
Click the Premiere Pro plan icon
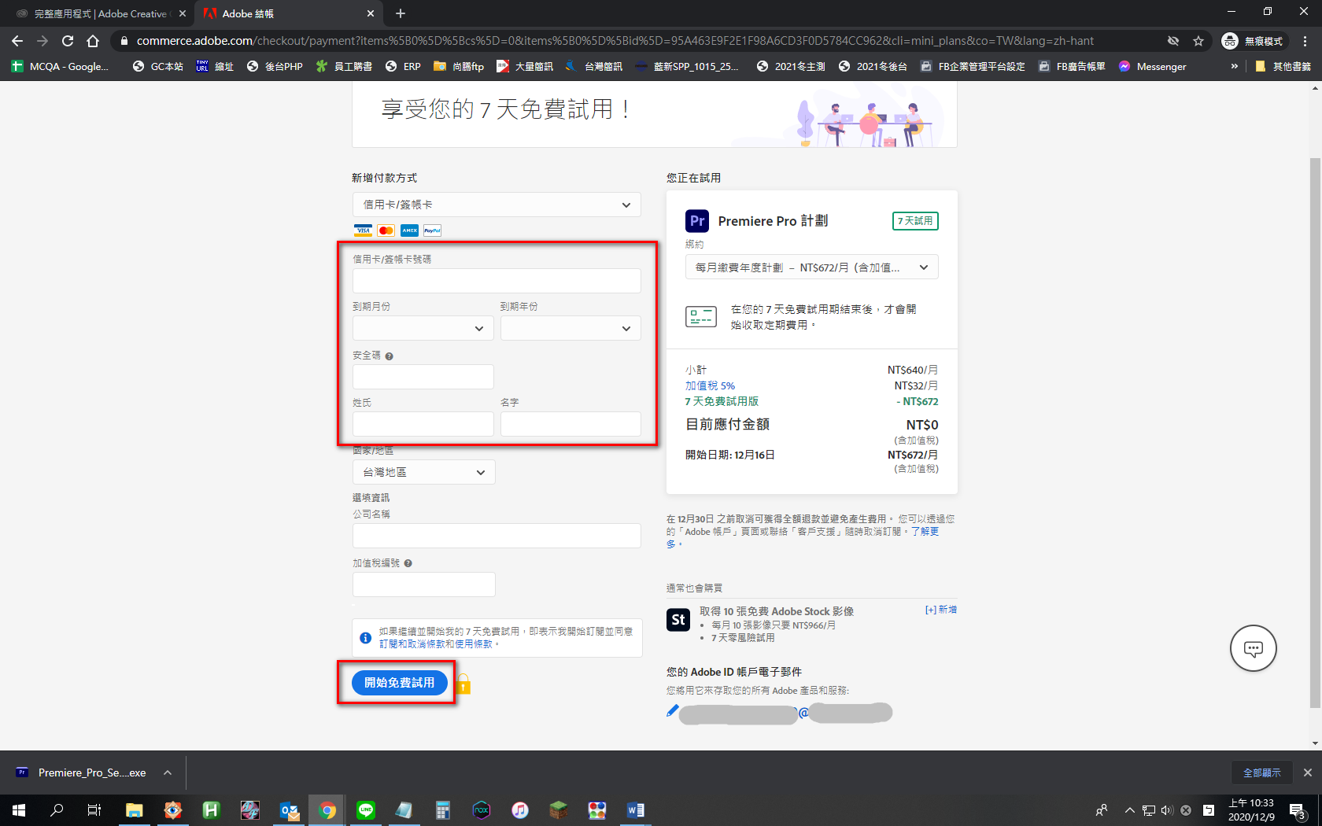[x=697, y=221]
